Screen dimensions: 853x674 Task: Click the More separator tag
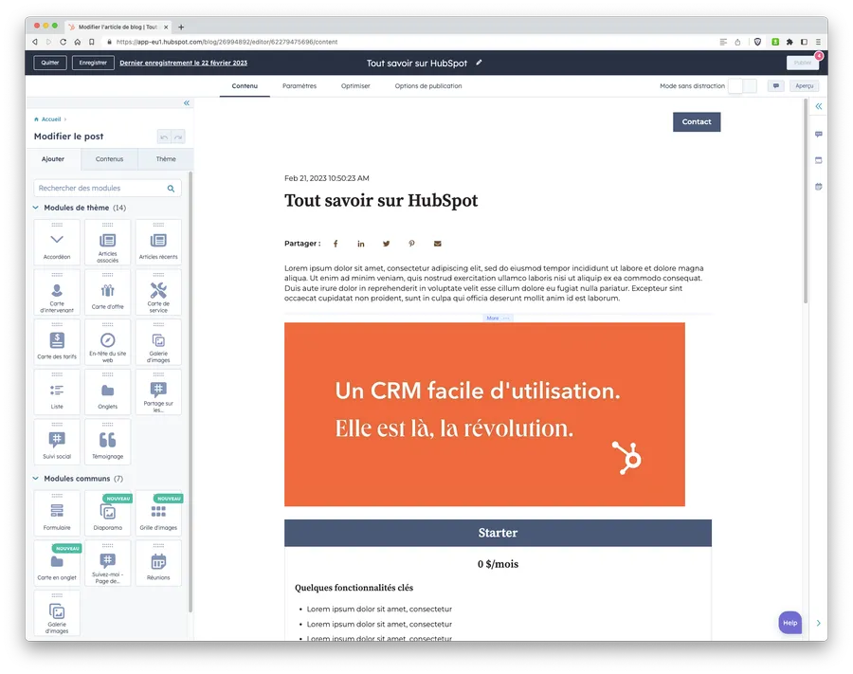coord(498,319)
